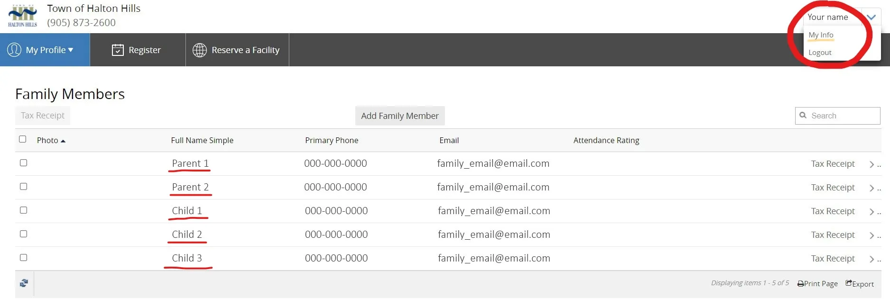Viewport: 890px width, 307px height.
Task: Select My Info from user menu
Action: (x=821, y=35)
